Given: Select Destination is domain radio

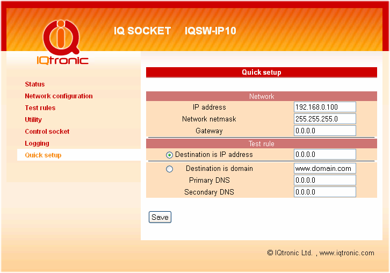Looking at the screenshot, I should click(x=169, y=169).
